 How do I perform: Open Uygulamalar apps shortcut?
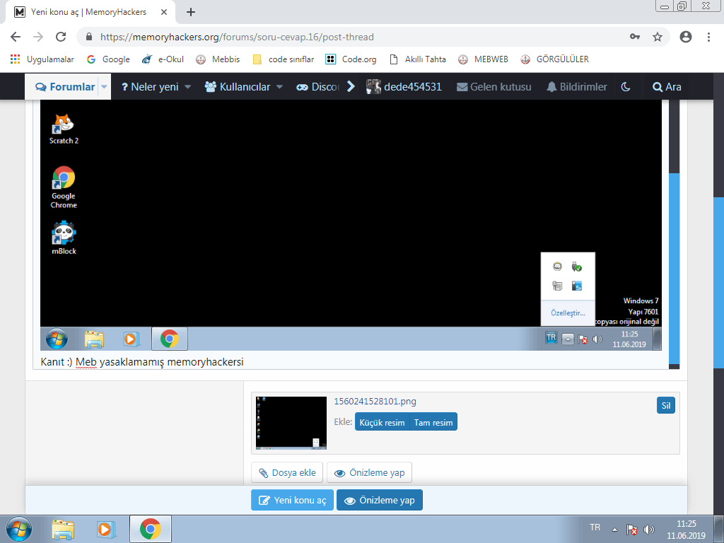42,59
